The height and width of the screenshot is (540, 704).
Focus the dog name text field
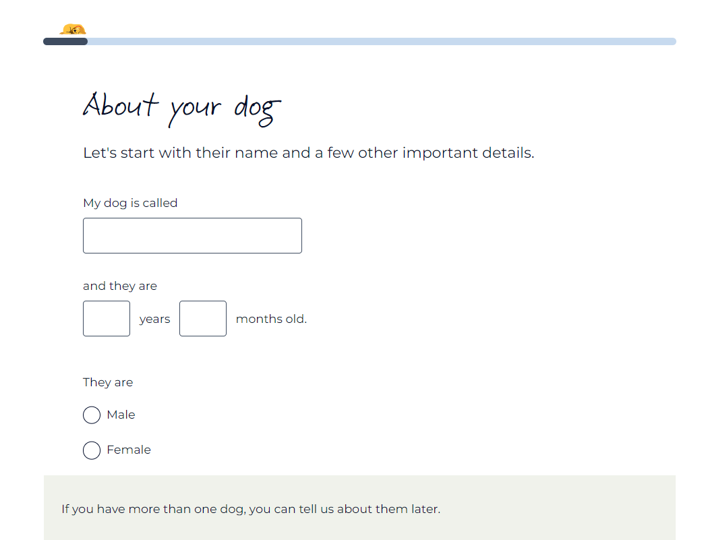tap(192, 235)
